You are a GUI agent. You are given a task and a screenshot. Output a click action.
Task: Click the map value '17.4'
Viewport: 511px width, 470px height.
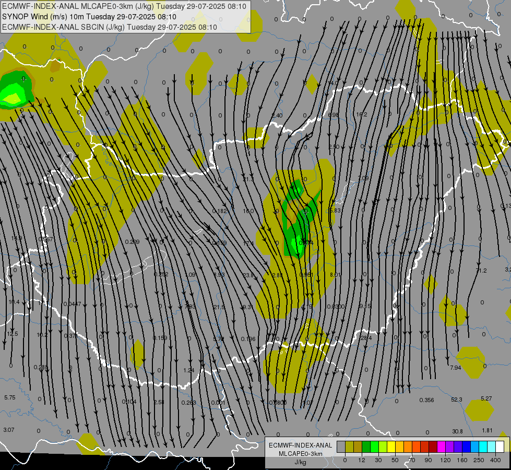(248, 243)
